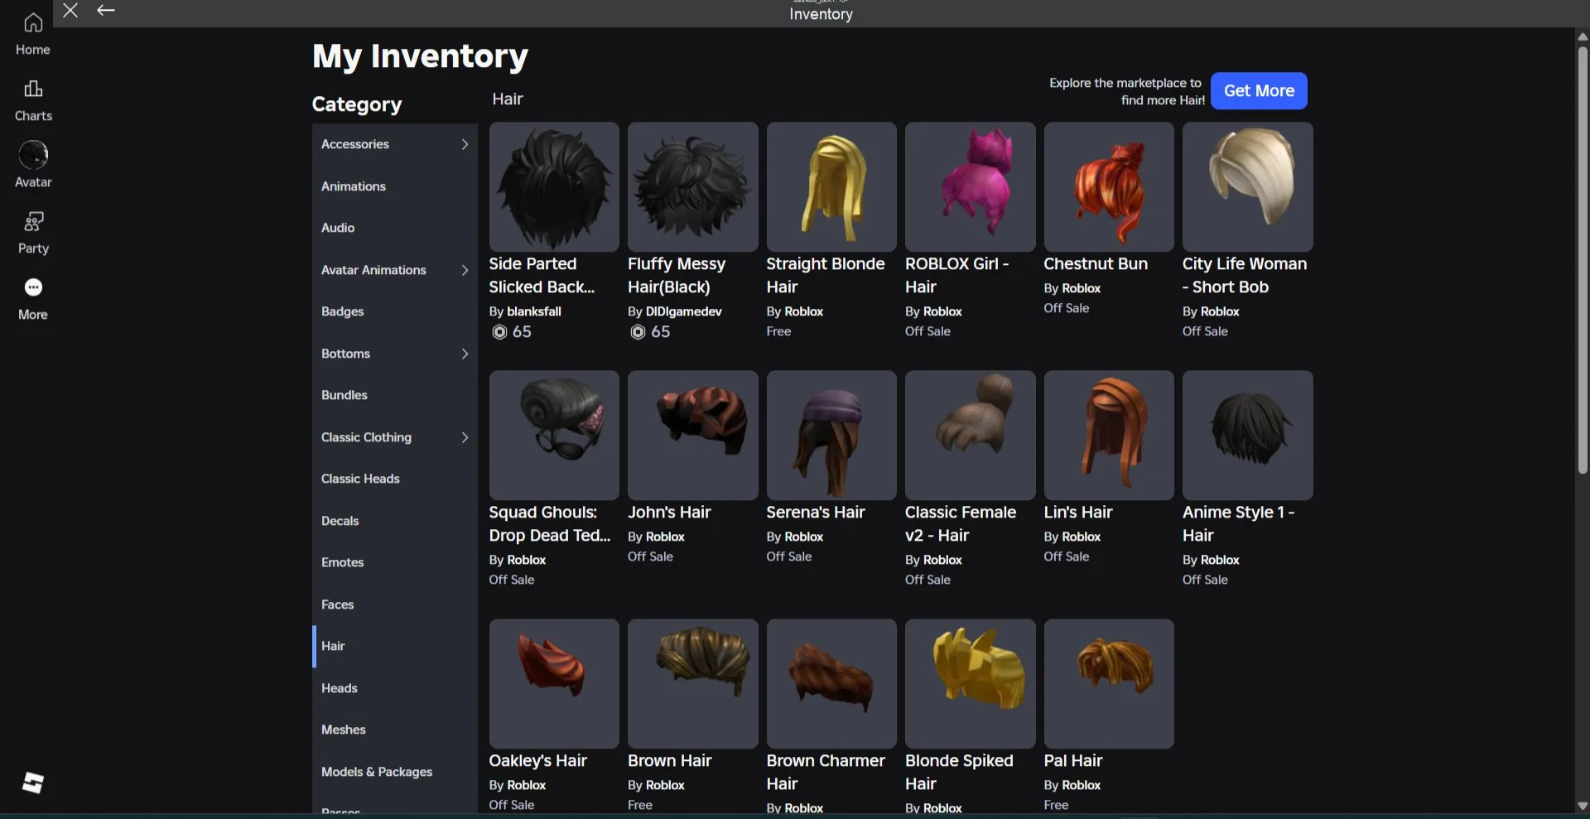The image size is (1590, 819).
Task: Expand the Bottoms category chevron
Action: point(465,354)
